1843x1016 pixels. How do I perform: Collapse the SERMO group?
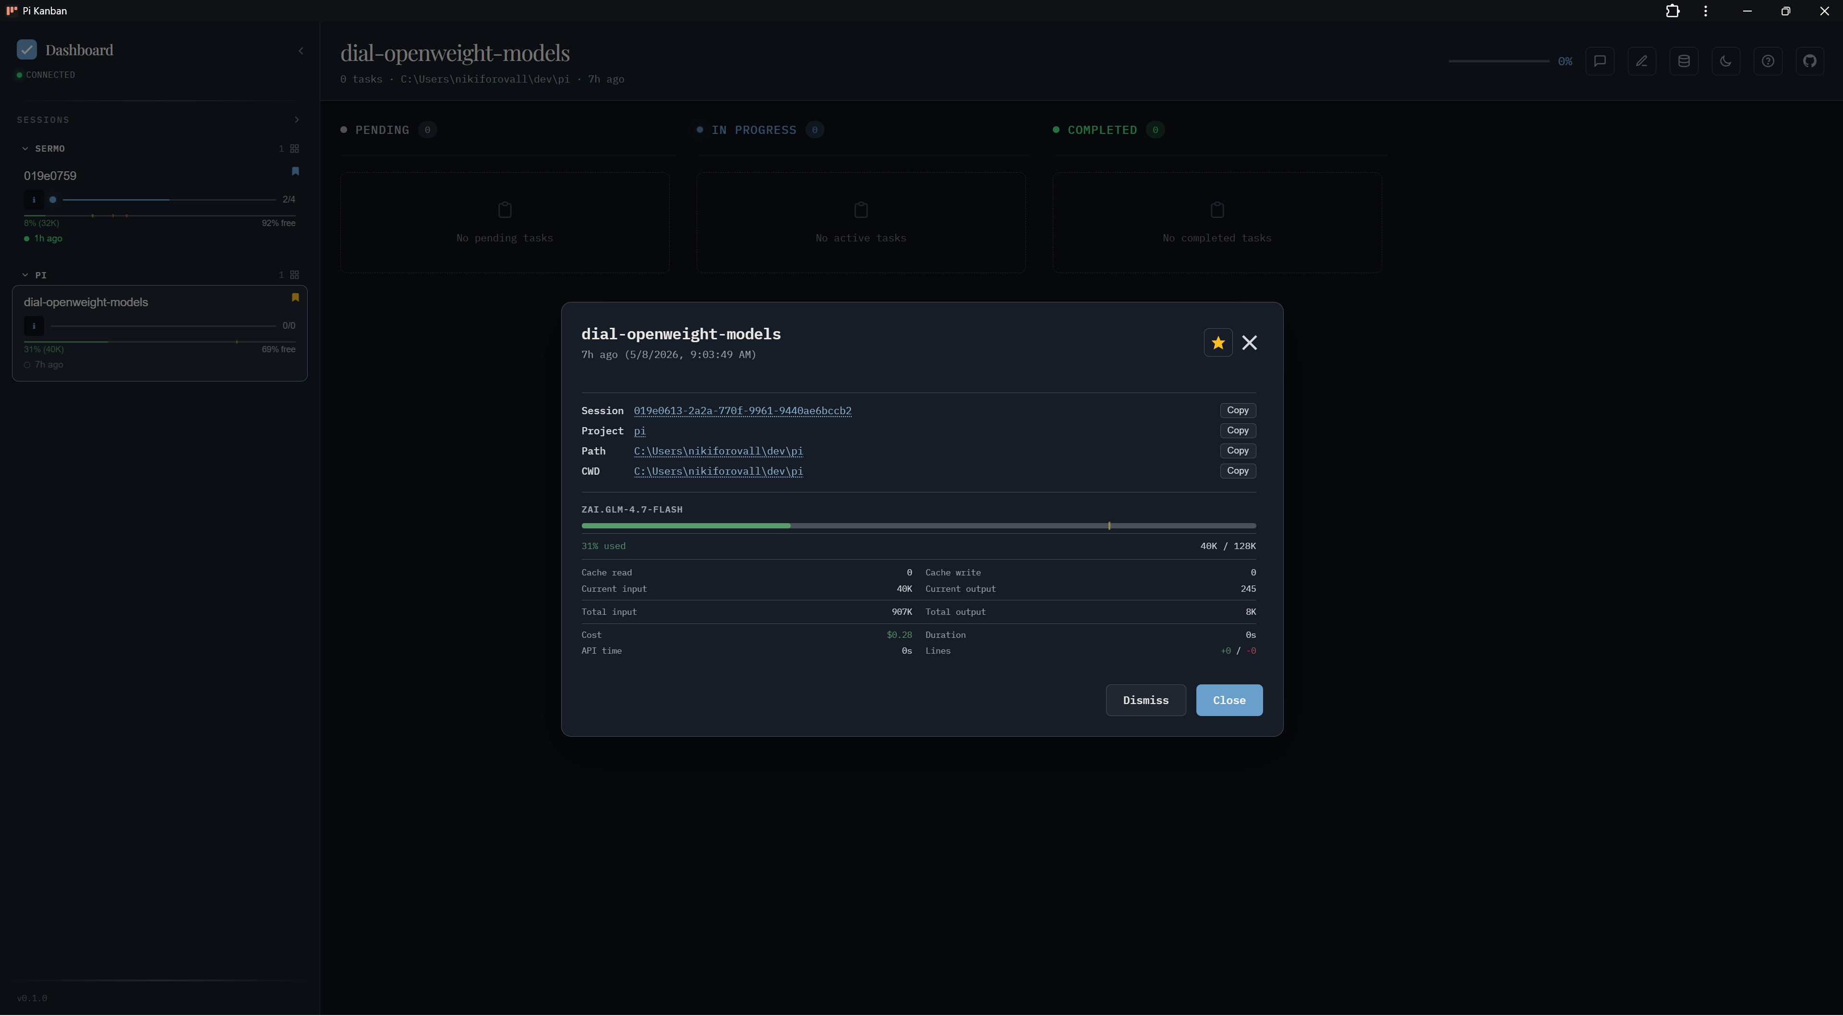[x=25, y=149]
